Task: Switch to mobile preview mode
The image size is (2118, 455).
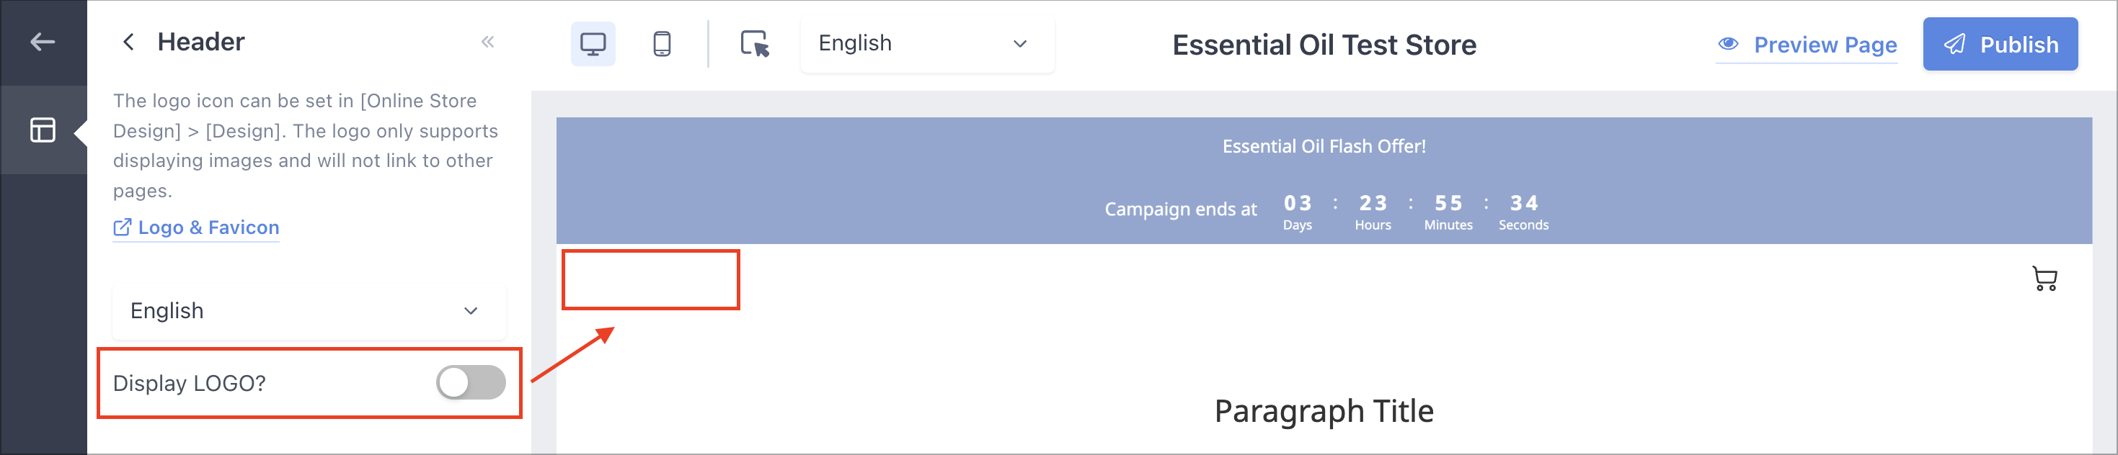Action: click(662, 43)
